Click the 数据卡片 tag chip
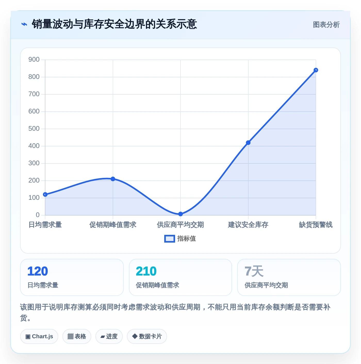The height and width of the screenshot is (364, 361). coord(147,336)
